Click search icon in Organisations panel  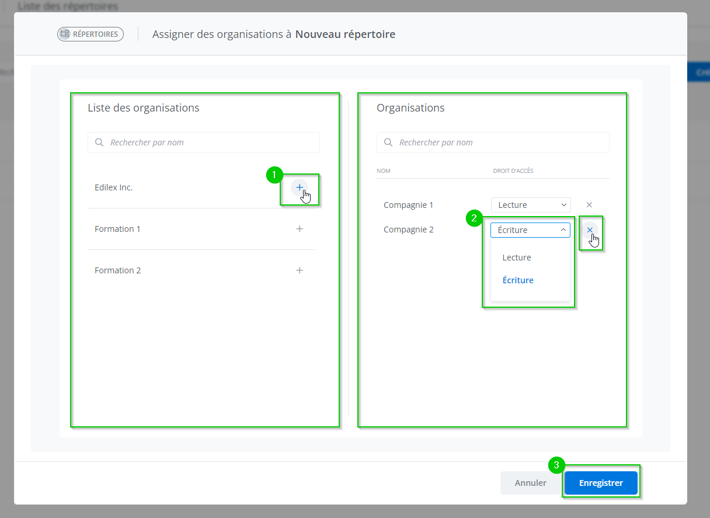click(389, 142)
